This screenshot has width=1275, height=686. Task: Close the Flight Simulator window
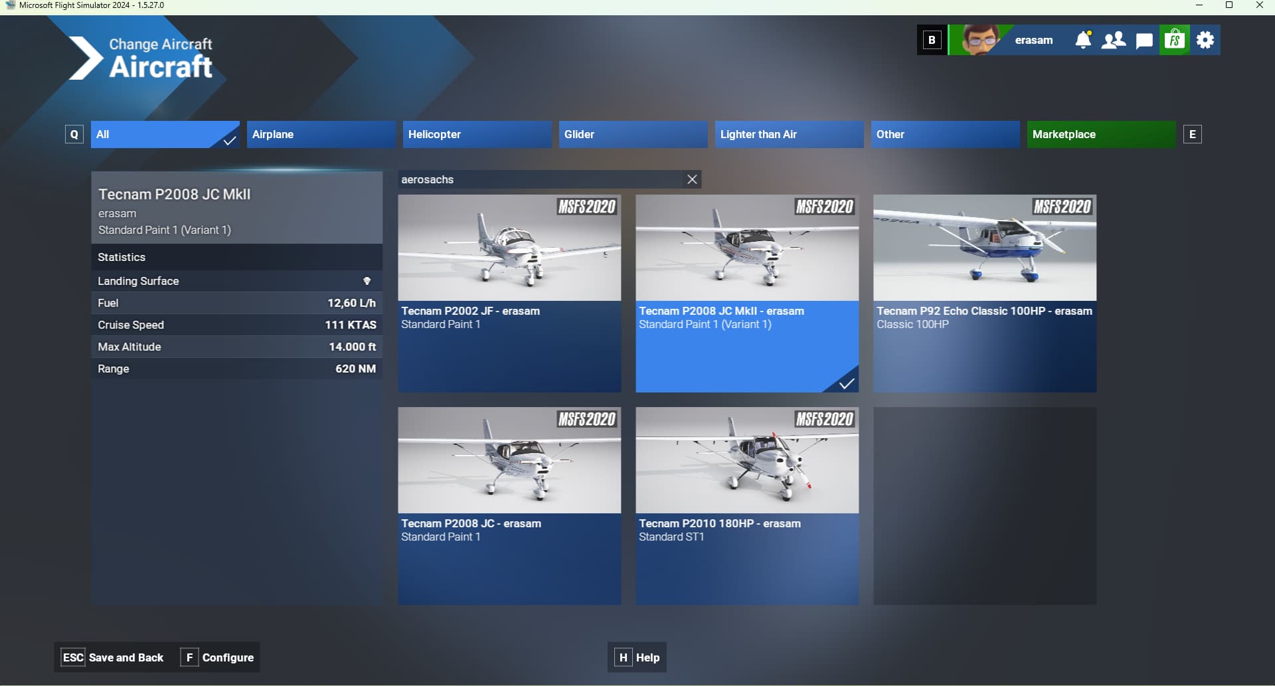pyautogui.click(x=1259, y=5)
